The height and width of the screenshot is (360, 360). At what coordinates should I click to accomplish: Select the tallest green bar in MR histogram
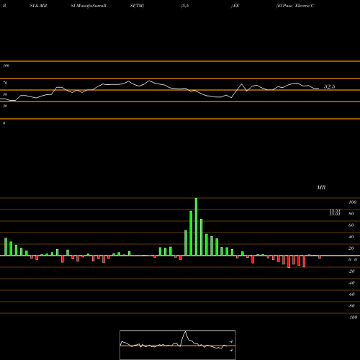pos(196,227)
